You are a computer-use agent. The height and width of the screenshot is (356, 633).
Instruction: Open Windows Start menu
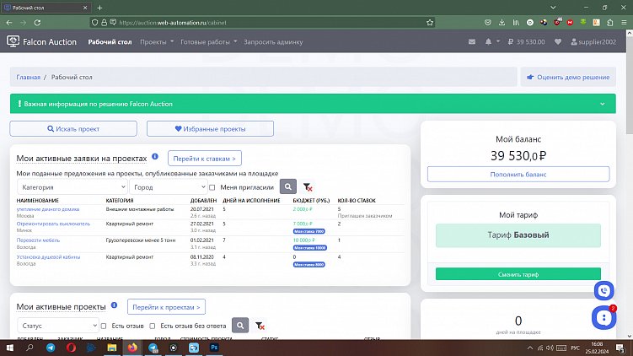pos(9,348)
